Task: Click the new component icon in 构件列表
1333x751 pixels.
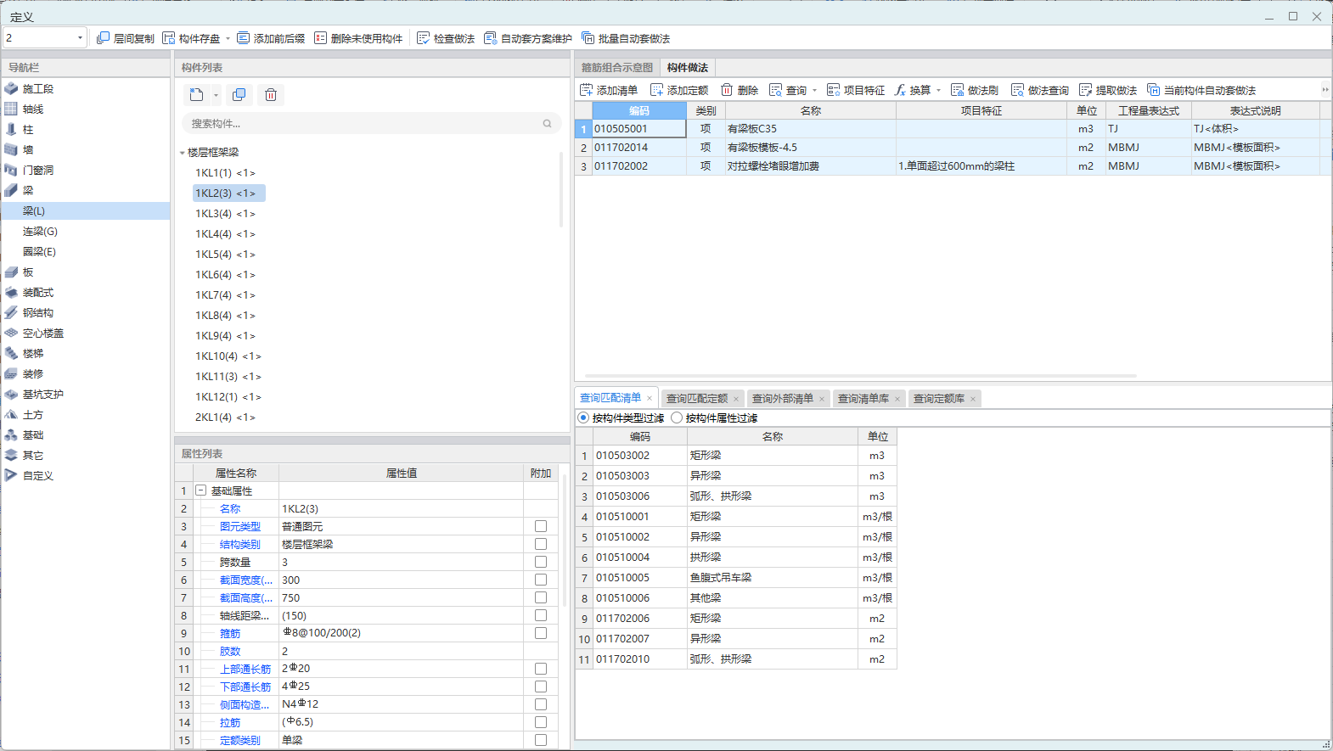Action: (197, 95)
